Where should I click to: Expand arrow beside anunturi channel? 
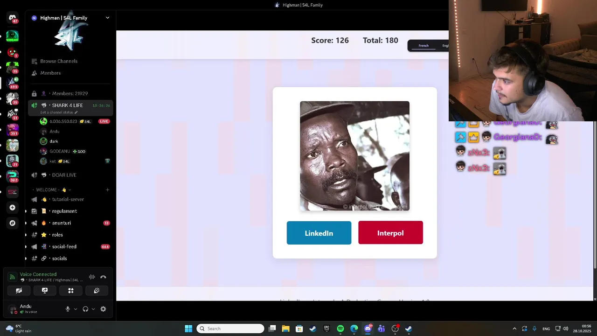click(x=26, y=223)
